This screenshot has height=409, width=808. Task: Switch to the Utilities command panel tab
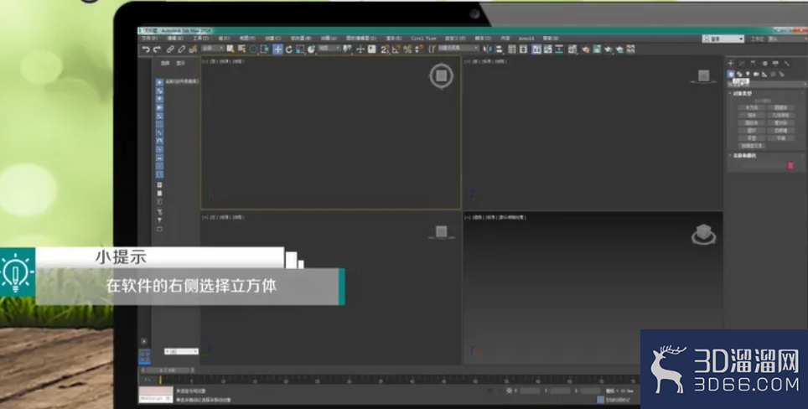[786, 64]
